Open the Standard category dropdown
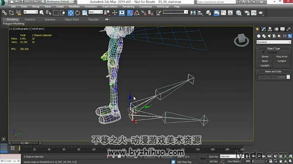The image size is (293, 164). tap(274, 42)
